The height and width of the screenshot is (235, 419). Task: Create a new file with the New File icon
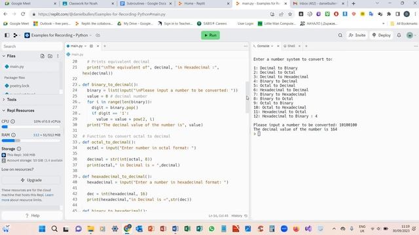tap(42, 56)
